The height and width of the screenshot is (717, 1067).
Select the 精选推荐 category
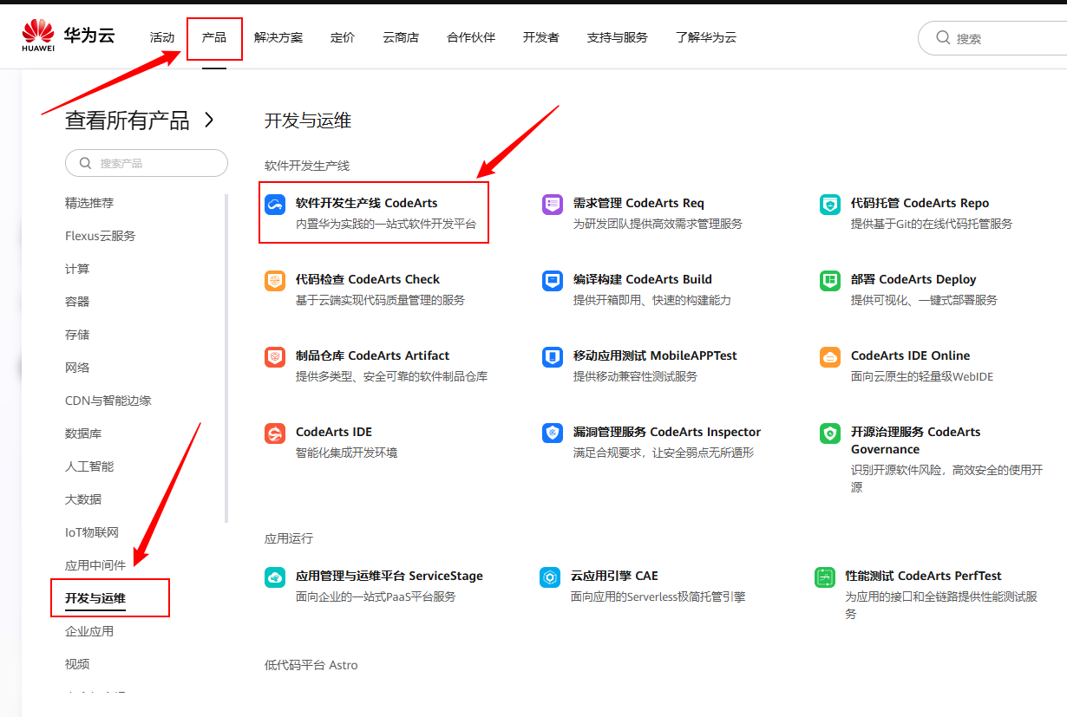(x=89, y=203)
